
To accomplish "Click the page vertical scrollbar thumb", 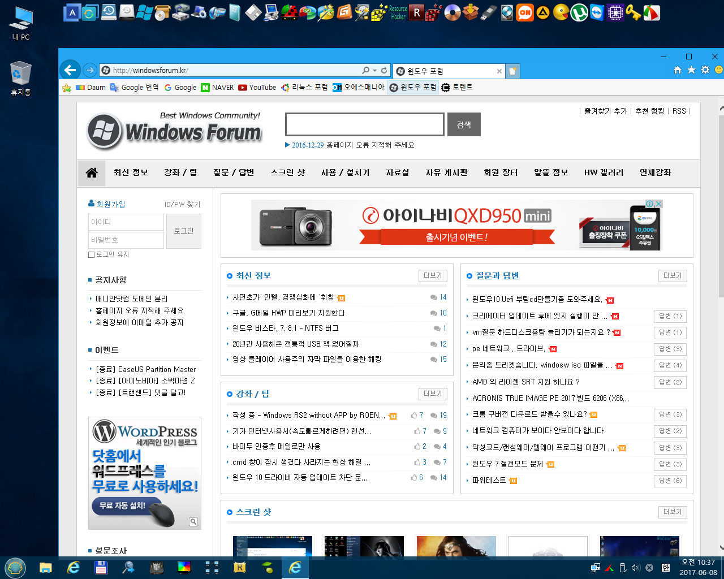I will tap(721, 206).
